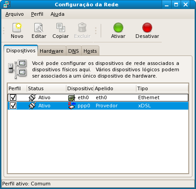The image size is (196, 189).
Task: Open the Arquivo menu
Action: click(x=14, y=14)
